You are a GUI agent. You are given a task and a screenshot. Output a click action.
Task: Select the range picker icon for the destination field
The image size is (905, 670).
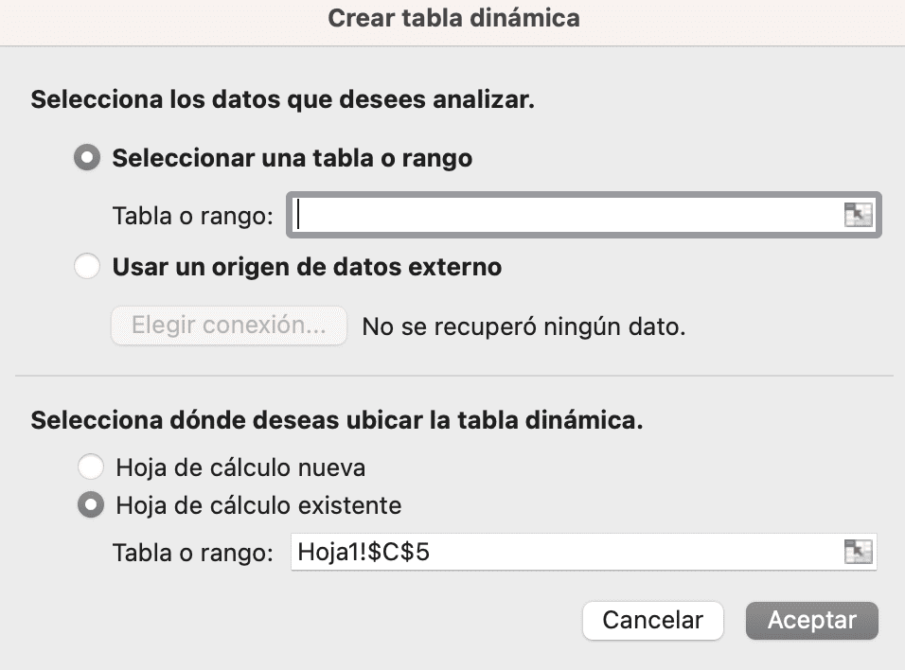(859, 552)
